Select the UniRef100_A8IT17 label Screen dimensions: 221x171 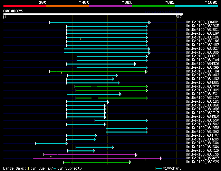coord(202,113)
